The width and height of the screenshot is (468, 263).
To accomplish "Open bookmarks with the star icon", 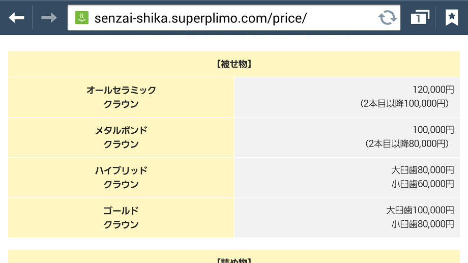I will [x=452, y=17].
